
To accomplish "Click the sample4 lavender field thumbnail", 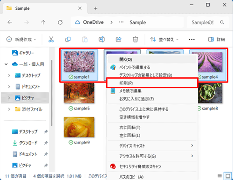I will pos(210,62).
